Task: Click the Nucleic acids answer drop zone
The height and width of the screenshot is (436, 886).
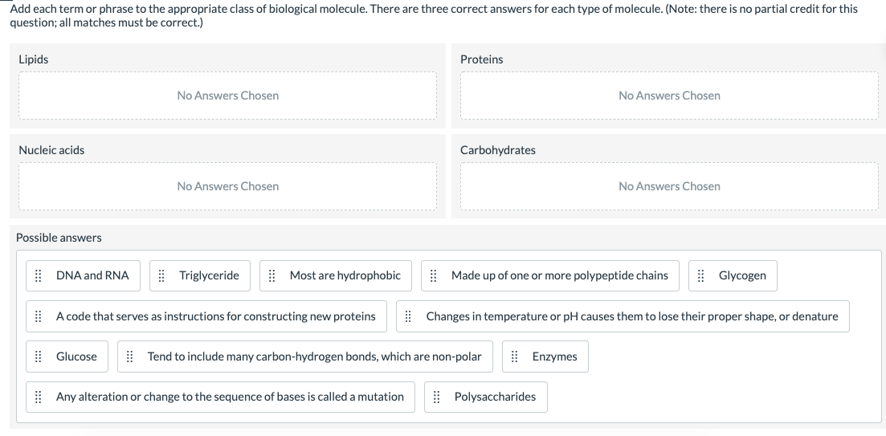Action: point(228,186)
